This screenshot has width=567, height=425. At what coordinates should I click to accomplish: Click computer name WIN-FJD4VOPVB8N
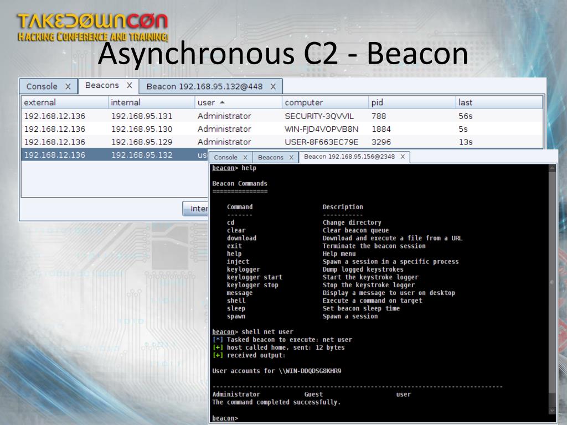[x=322, y=129]
